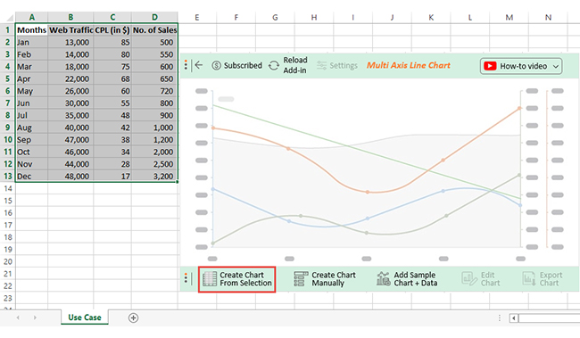
Task: Click the bottom toolbar drag handle dots
Action: coord(186,278)
